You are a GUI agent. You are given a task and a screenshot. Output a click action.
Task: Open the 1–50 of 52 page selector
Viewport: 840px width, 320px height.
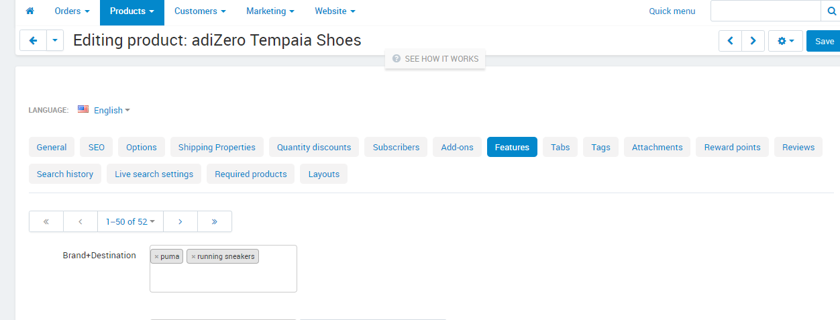[130, 221]
